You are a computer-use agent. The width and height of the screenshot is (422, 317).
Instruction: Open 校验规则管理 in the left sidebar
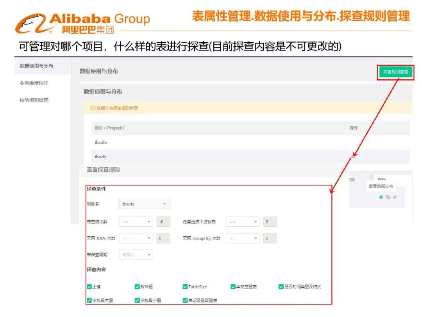(34, 100)
